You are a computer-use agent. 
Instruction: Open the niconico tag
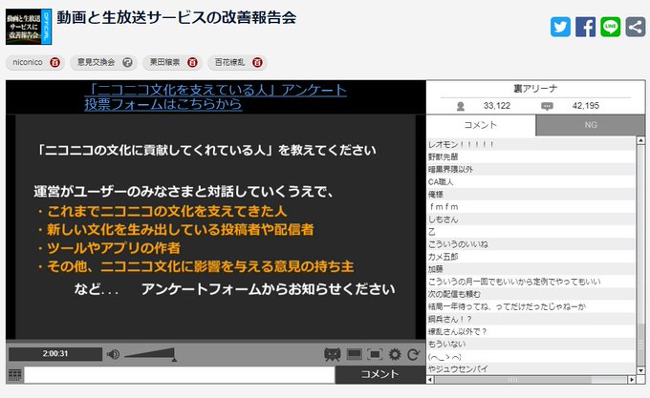[28, 62]
